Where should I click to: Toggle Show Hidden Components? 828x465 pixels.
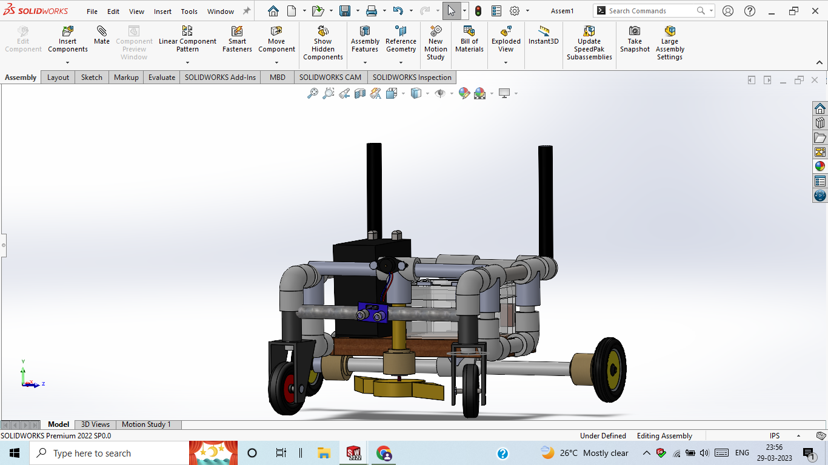[x=322, y=40]
